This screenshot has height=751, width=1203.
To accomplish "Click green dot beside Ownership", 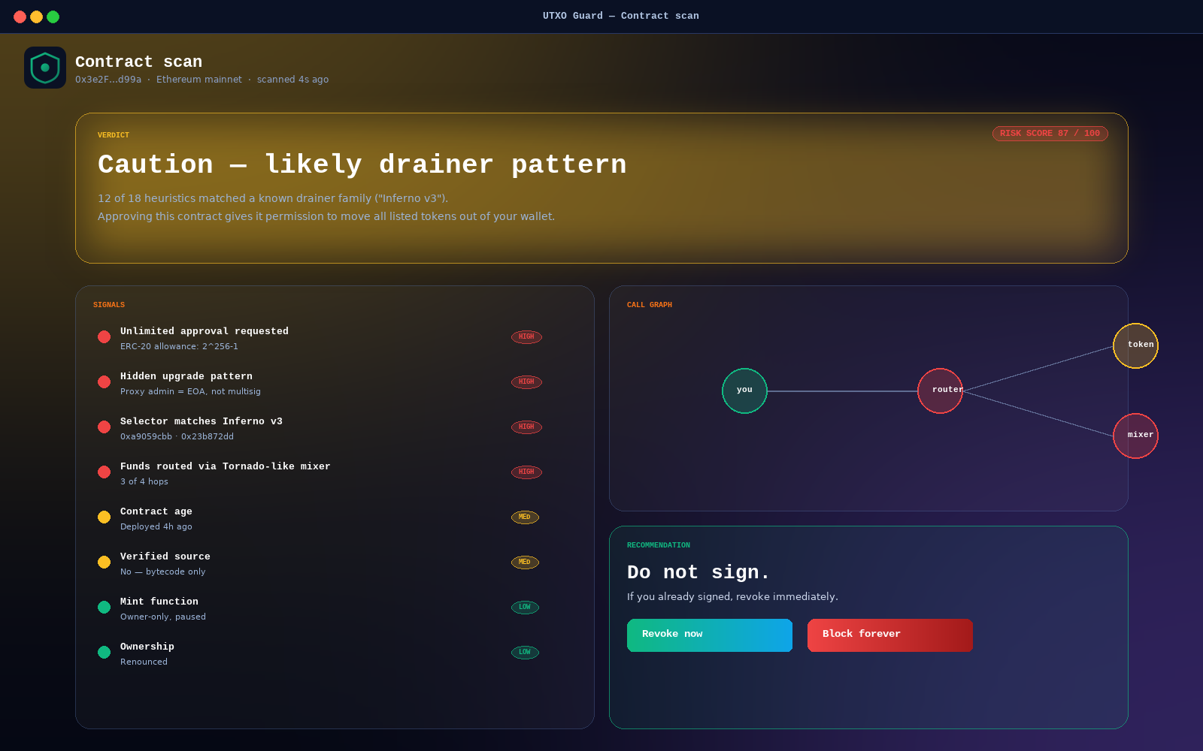I will (x=104, y=652).
